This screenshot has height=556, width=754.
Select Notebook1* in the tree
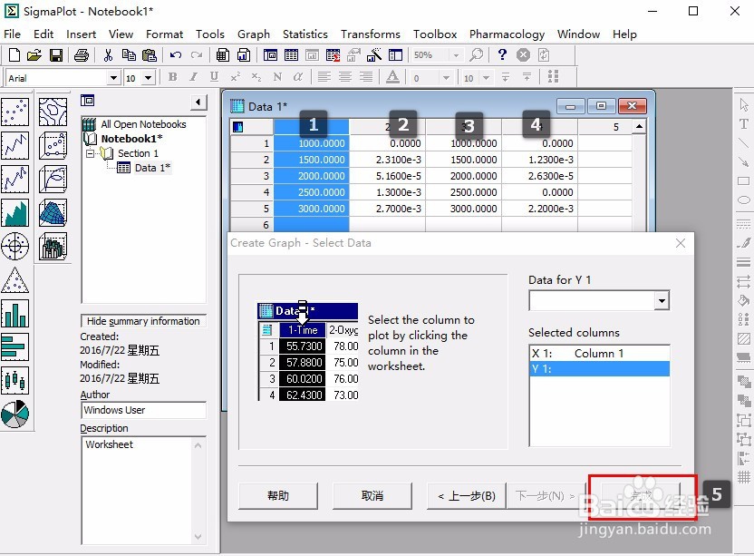131,139
